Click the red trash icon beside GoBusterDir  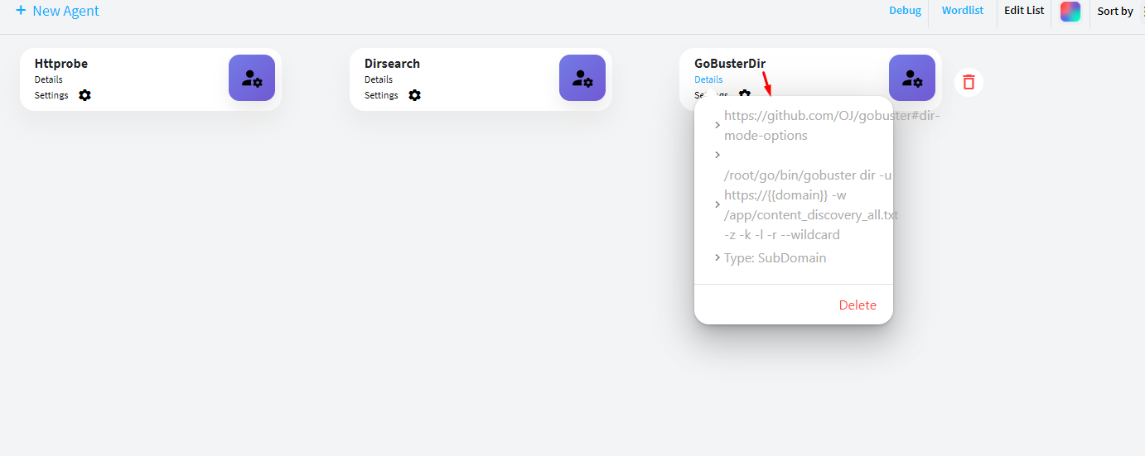969,82
